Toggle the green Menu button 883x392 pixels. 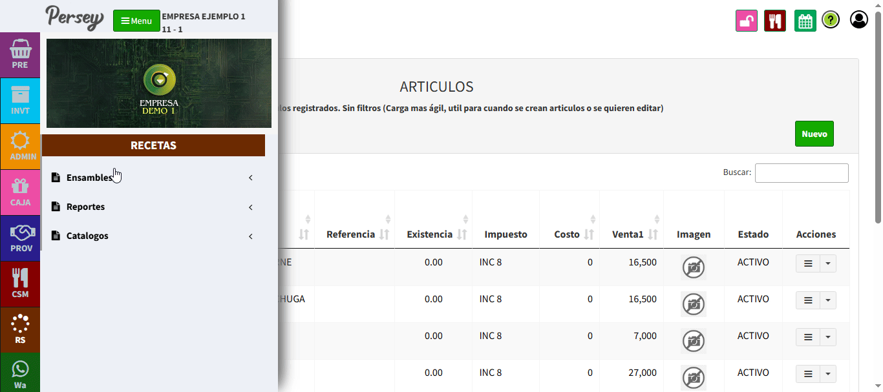pos(136,21)
